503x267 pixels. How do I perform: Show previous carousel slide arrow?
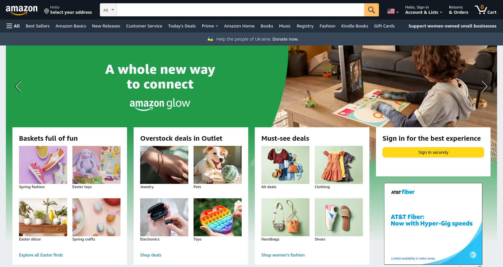[18, 86]
